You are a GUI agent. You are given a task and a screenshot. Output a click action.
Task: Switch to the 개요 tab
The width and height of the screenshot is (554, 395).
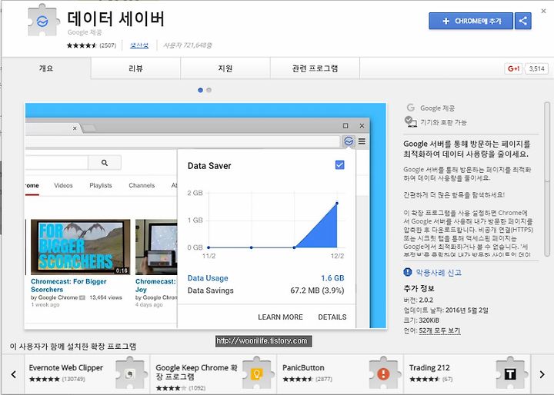[x=46, y=68]
